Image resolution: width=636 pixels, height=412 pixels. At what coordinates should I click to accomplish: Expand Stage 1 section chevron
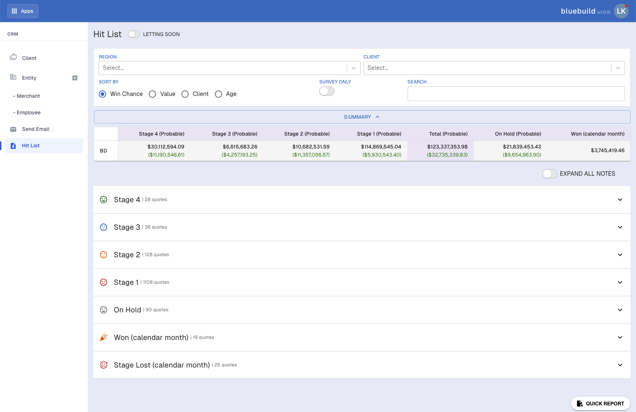[x=620, y=282]
